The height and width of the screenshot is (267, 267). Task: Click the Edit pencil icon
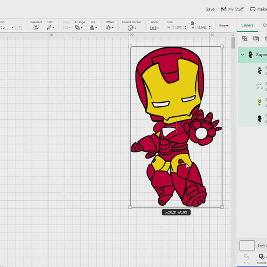point(49,27)
